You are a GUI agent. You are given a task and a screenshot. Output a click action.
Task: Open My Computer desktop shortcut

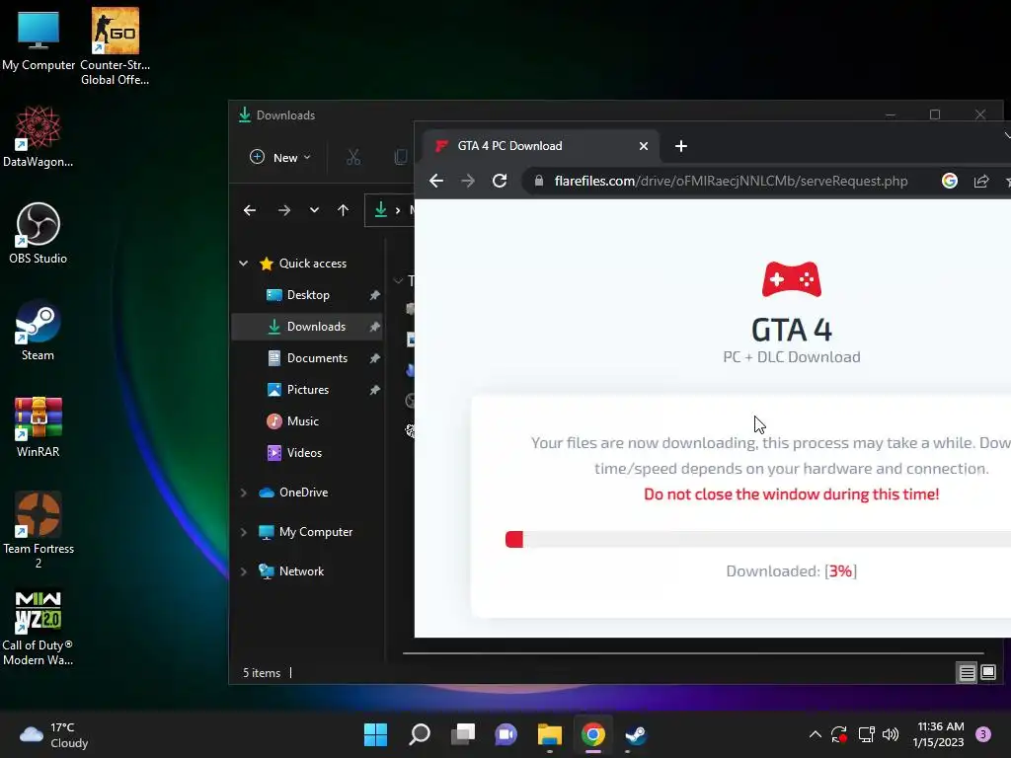39,38
